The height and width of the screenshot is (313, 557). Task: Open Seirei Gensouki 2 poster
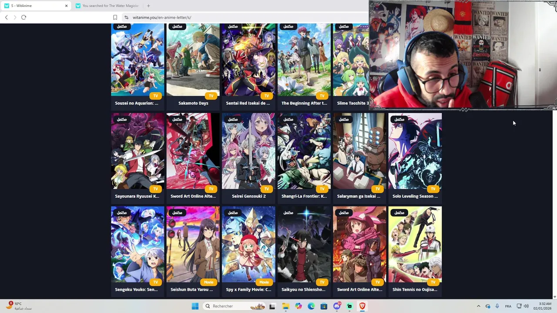tap(248, 151)
